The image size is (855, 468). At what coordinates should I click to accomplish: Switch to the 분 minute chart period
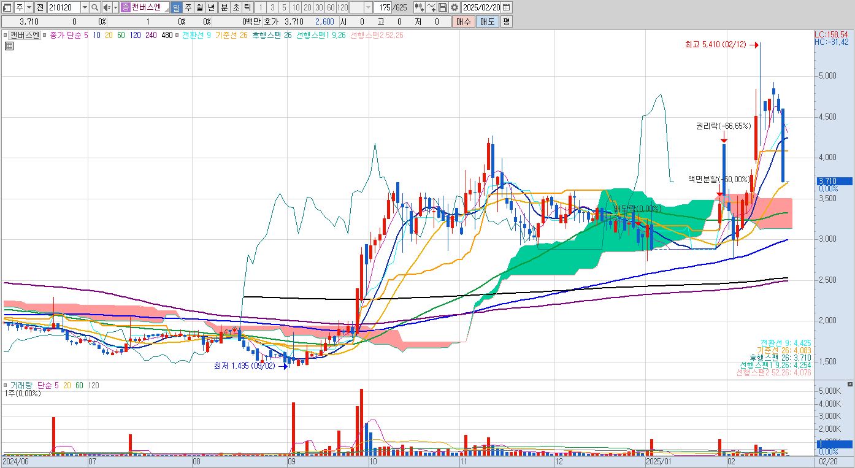tap(224, 7)
